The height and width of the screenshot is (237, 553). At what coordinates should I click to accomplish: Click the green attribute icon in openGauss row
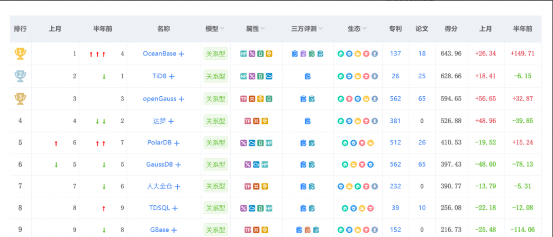coord(269,99)
